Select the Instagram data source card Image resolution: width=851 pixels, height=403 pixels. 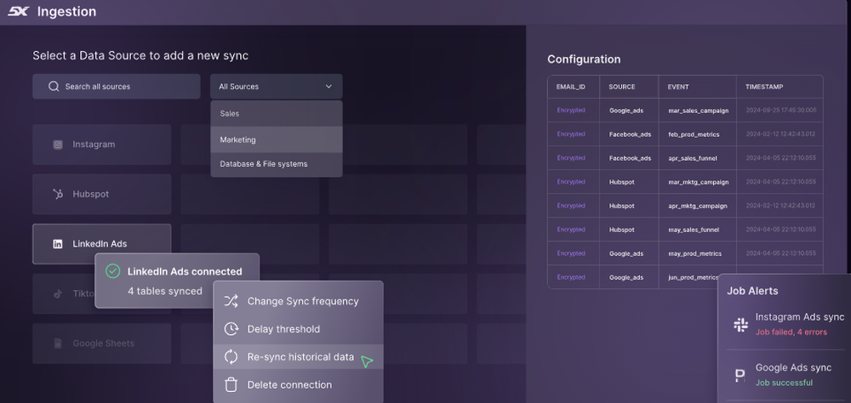coord(102,145)
